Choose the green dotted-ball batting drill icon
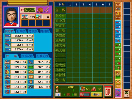 pos(118,59)
